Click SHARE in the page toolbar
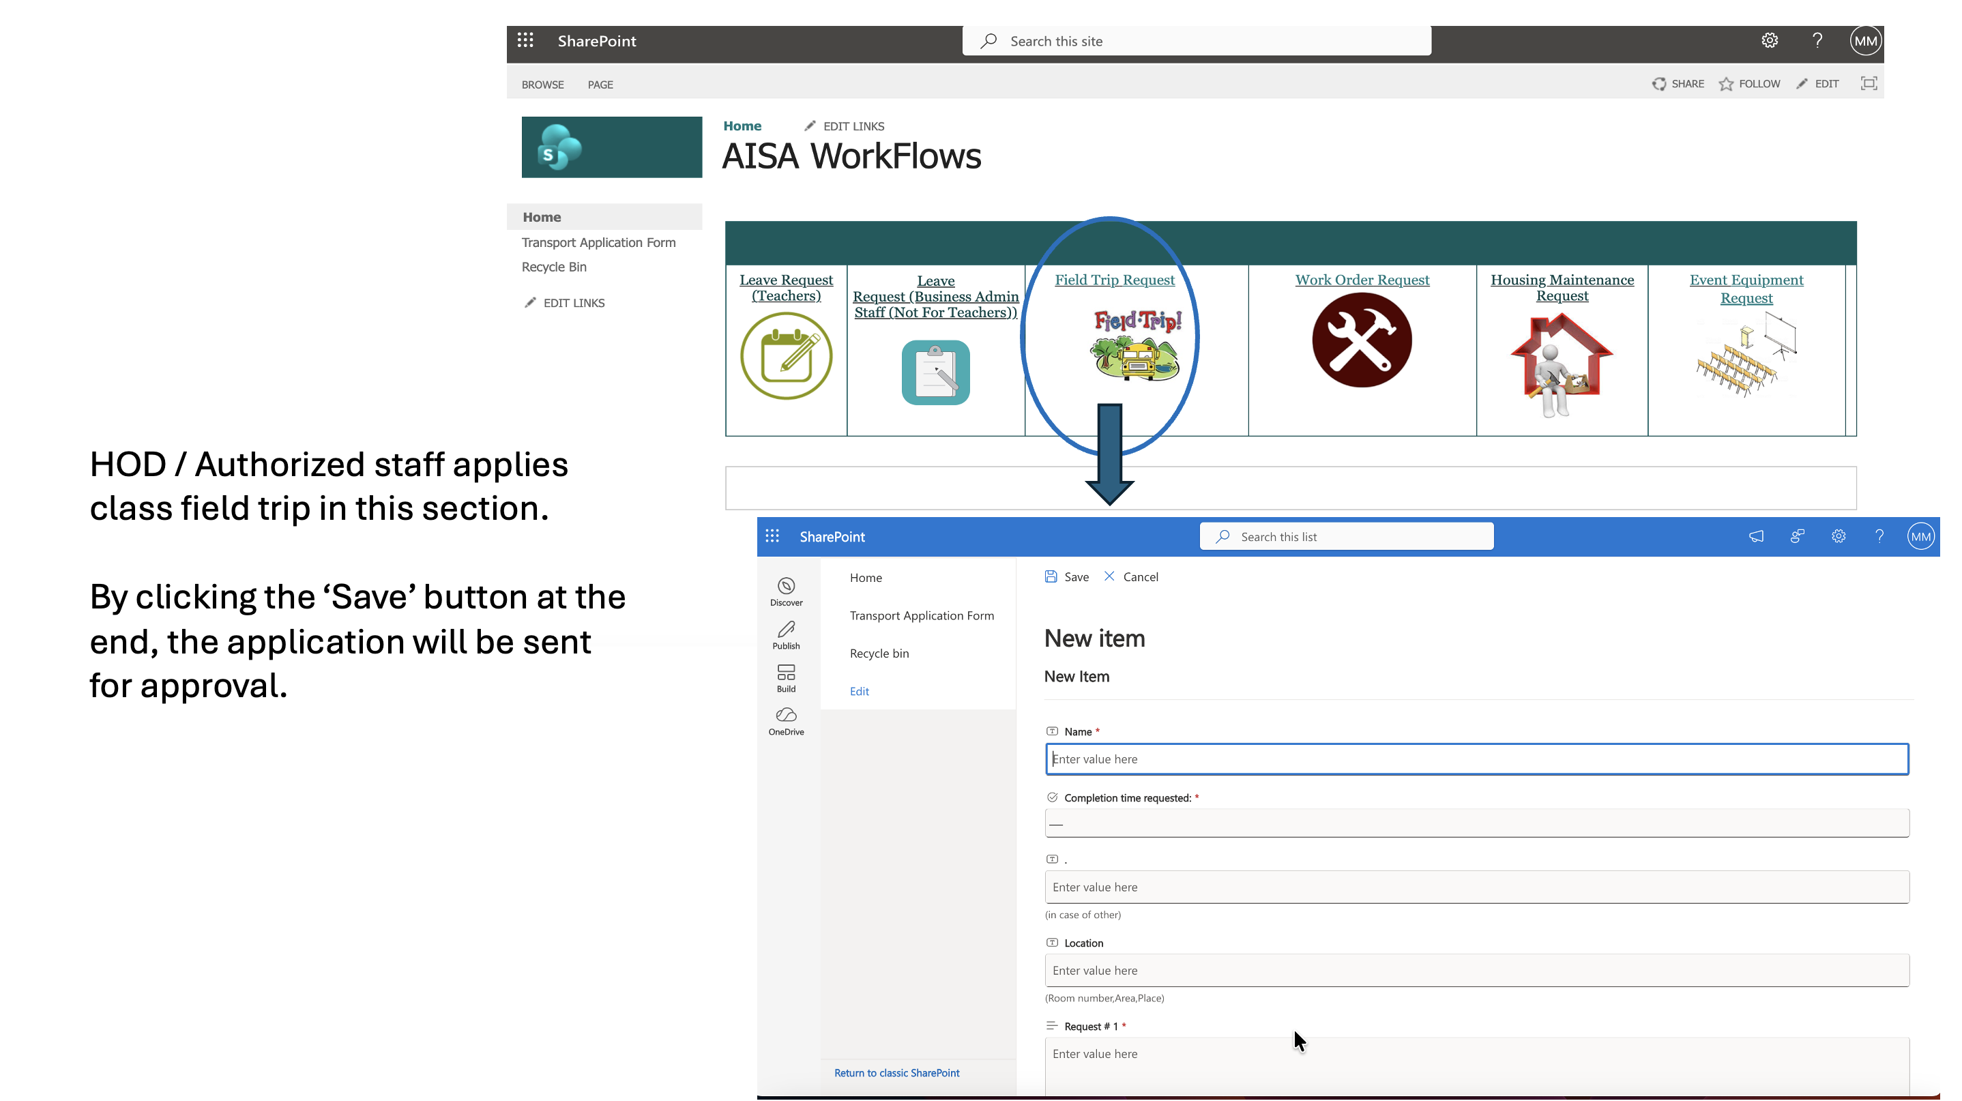The width and height of the screenshot is (1962, 1101). (x=1678, y=84)
